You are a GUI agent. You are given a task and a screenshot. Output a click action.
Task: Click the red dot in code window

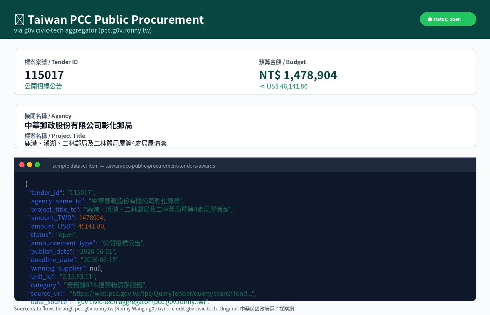22,165
